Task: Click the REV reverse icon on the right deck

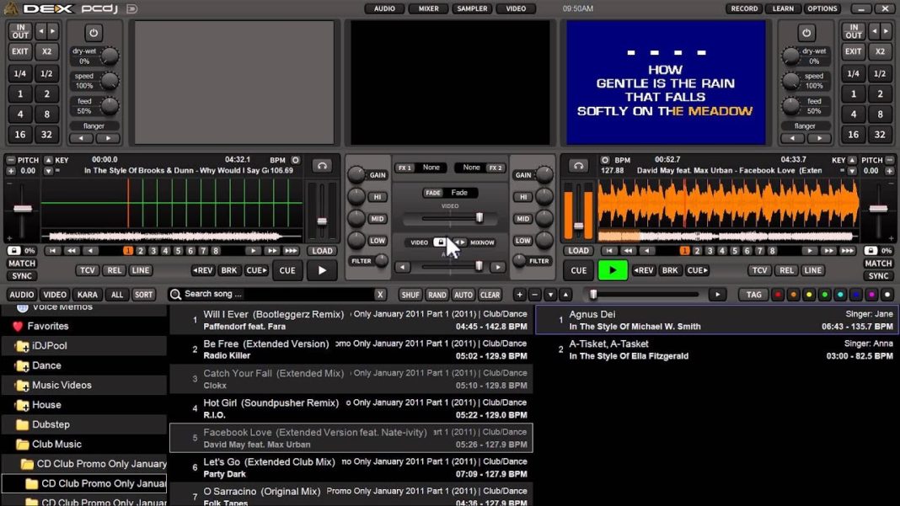Action: [x=644, y=270]
